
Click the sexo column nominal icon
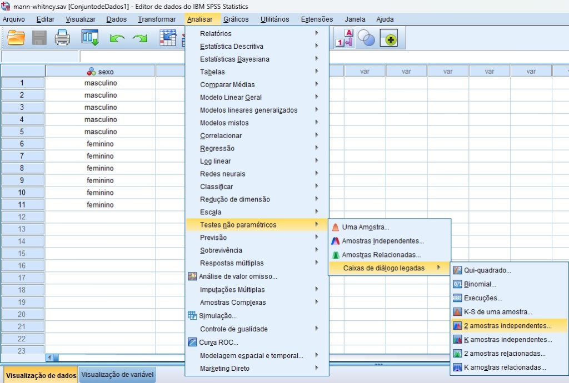pyautogui.click(x=92, y=72)
